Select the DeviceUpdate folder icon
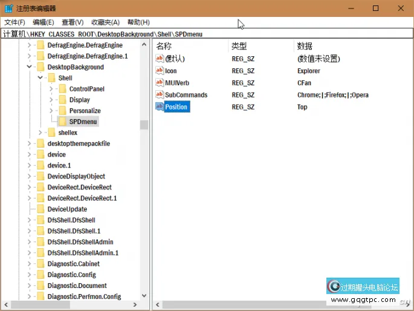The image size is (414, 311). click(40, 209)
